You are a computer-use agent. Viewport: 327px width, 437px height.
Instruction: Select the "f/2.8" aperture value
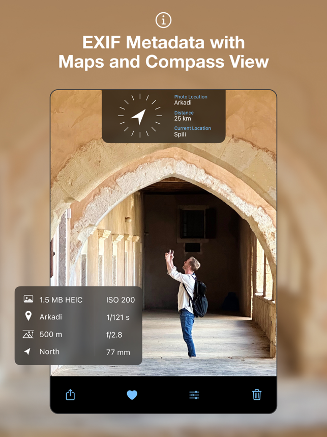pyautogui.click(x=114, y=335)
